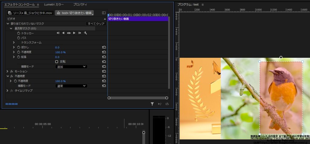Select the test 切り抜きたい動画 tab
This screenshot has width=310, height=144.
[74, 13]
